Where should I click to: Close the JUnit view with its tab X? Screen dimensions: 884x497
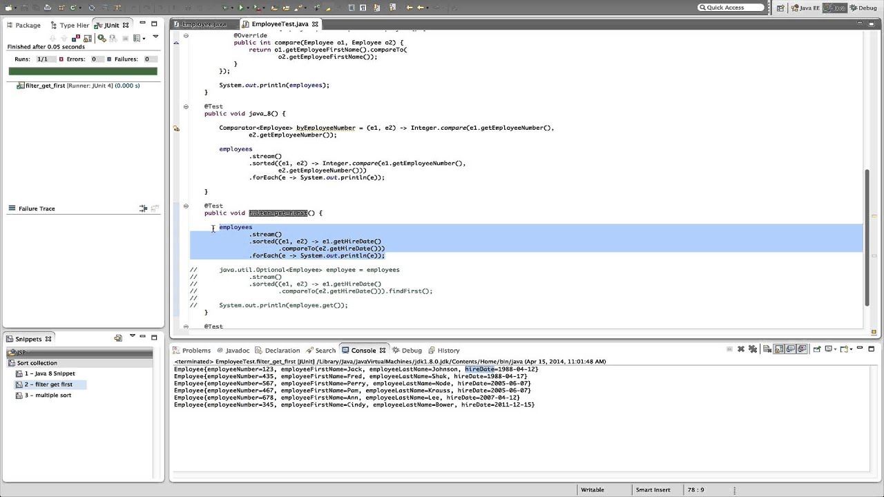click(126, 25)
